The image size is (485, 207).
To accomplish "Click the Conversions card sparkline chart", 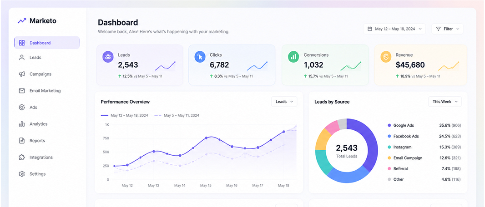I will 351,66.
